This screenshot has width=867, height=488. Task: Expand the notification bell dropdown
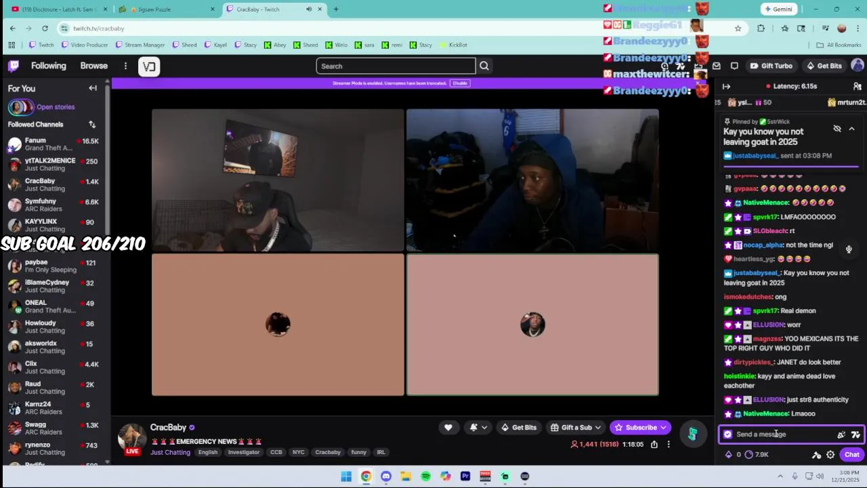pos(484,427)
